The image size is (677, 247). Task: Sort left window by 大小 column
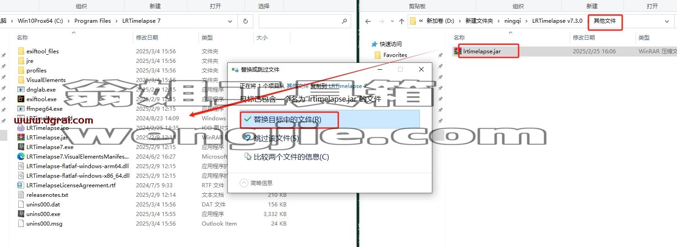[262, 38]
